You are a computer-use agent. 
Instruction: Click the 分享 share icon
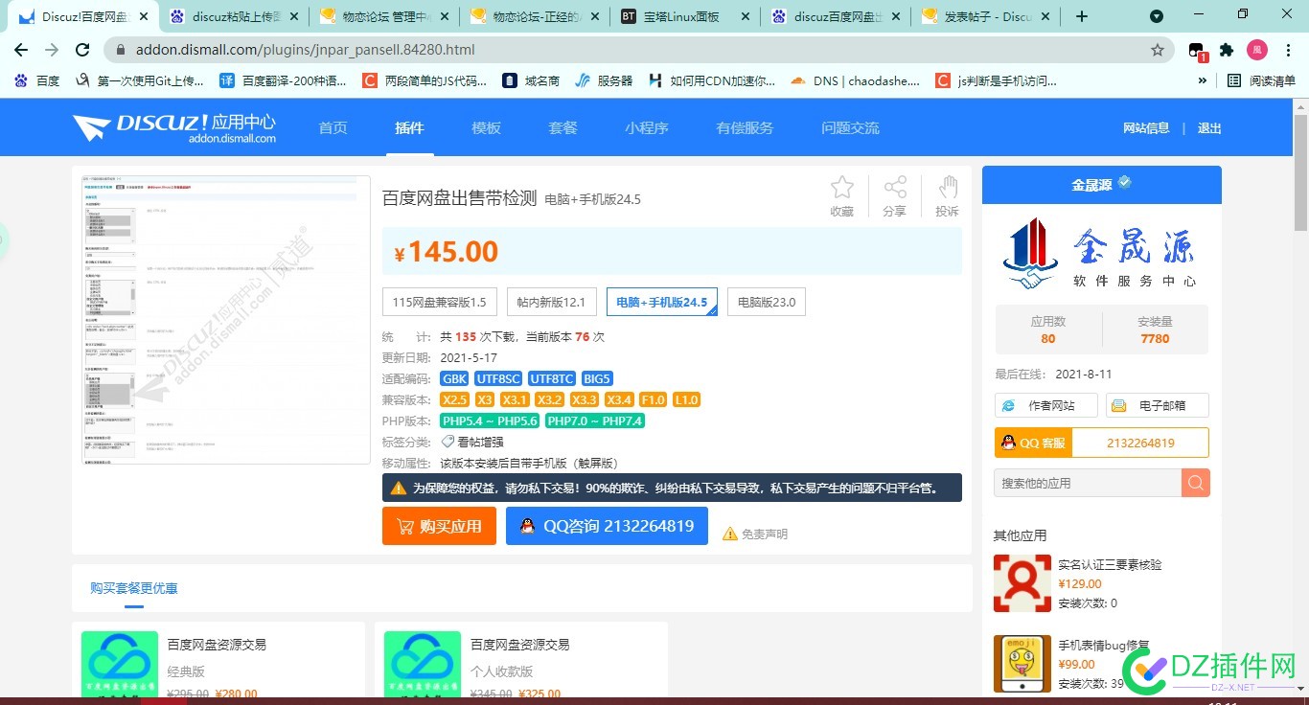pos(894,188)
